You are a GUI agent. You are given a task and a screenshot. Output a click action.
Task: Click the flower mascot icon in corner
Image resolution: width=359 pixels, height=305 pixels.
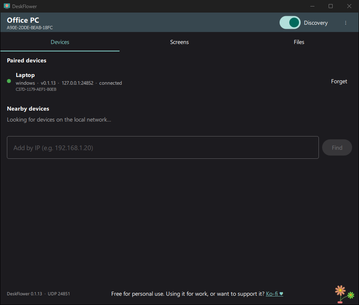[344, 294]
